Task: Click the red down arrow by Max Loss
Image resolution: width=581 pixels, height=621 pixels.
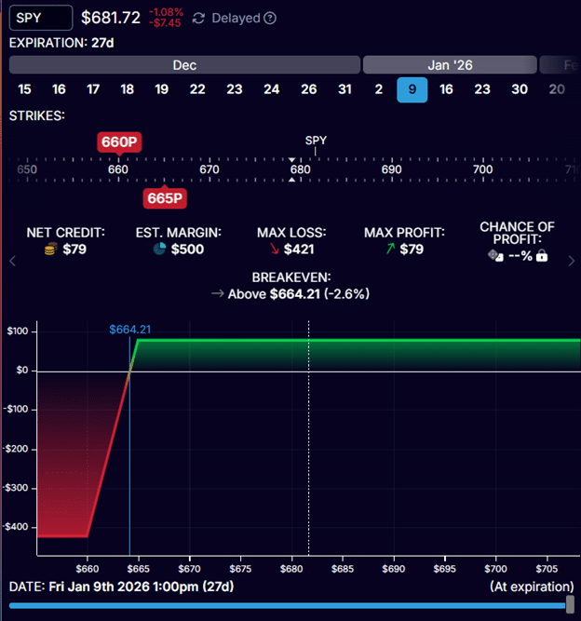Action: [272, 250]
